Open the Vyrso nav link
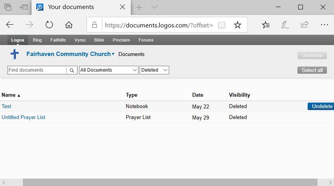334x186 pixels. tap(80, 40)
